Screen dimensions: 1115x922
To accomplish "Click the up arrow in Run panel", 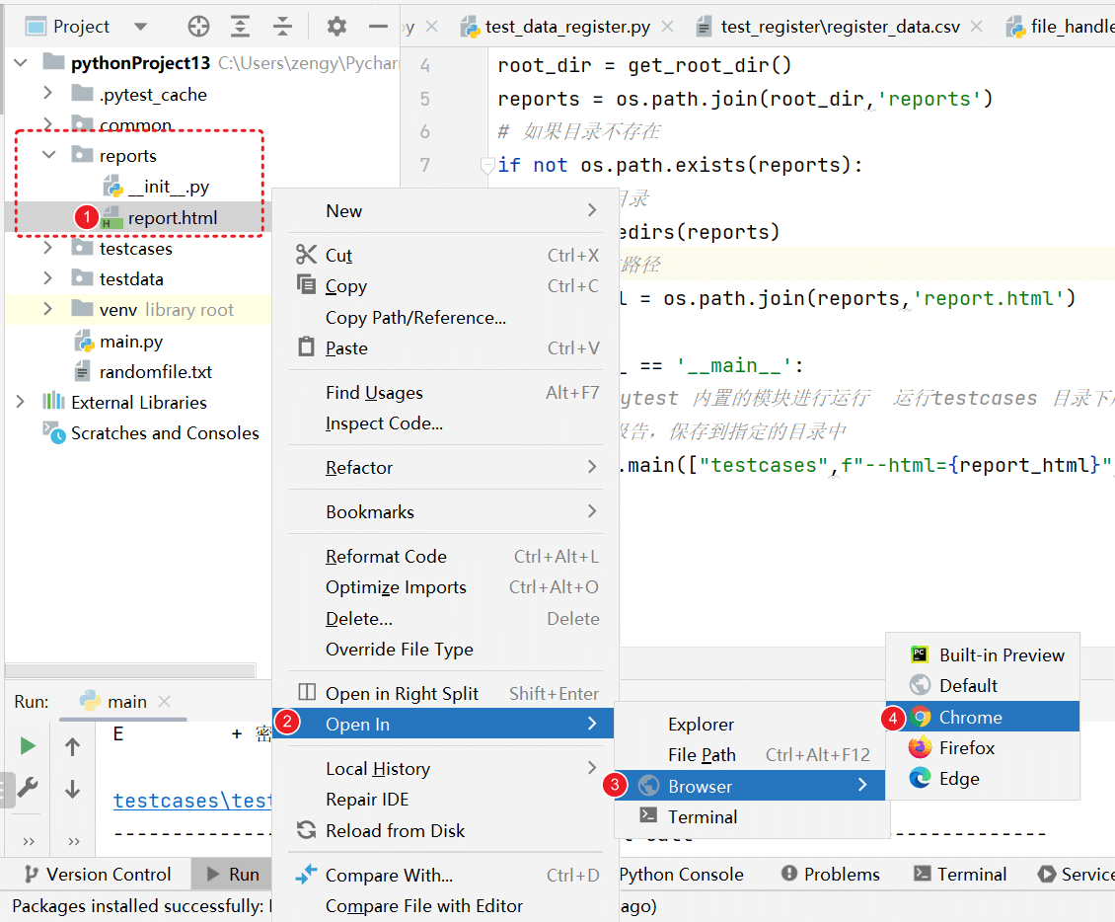I will click(73, 746).
